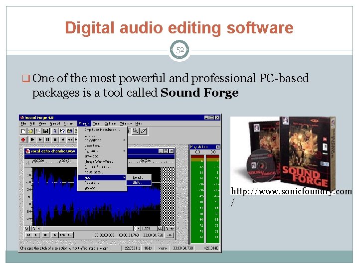
Task: Click Play Normal mode in the wav playbar
Action: click(54, 235)
